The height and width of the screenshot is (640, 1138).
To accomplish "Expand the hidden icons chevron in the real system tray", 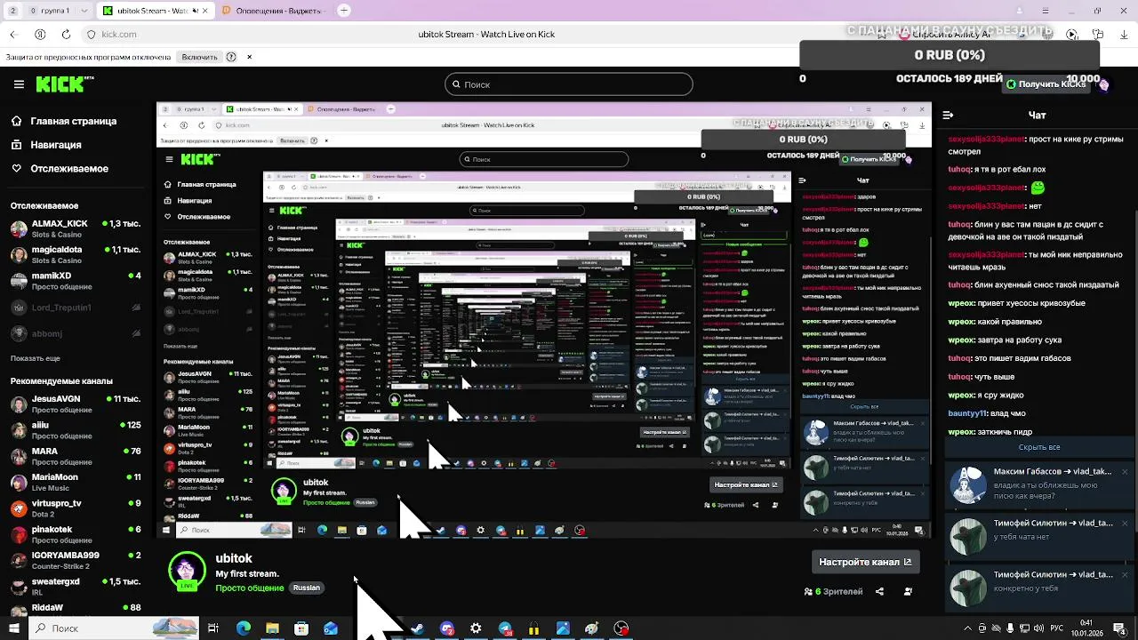I will coord(967,628).
